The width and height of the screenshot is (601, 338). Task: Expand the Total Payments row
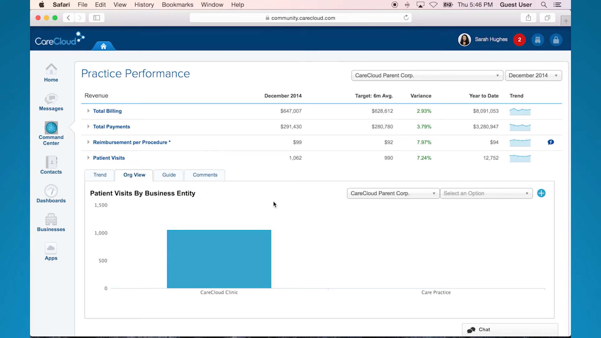tap(88, 126)
